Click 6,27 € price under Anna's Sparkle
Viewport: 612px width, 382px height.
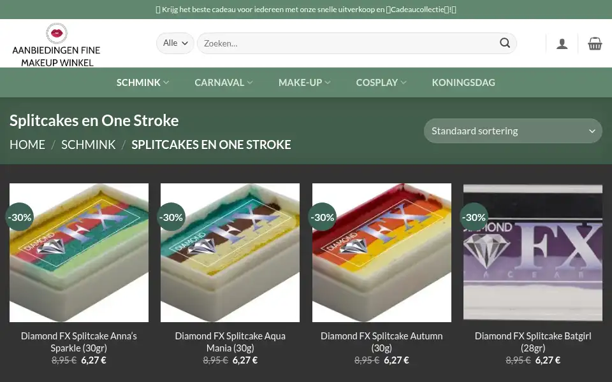94,360
